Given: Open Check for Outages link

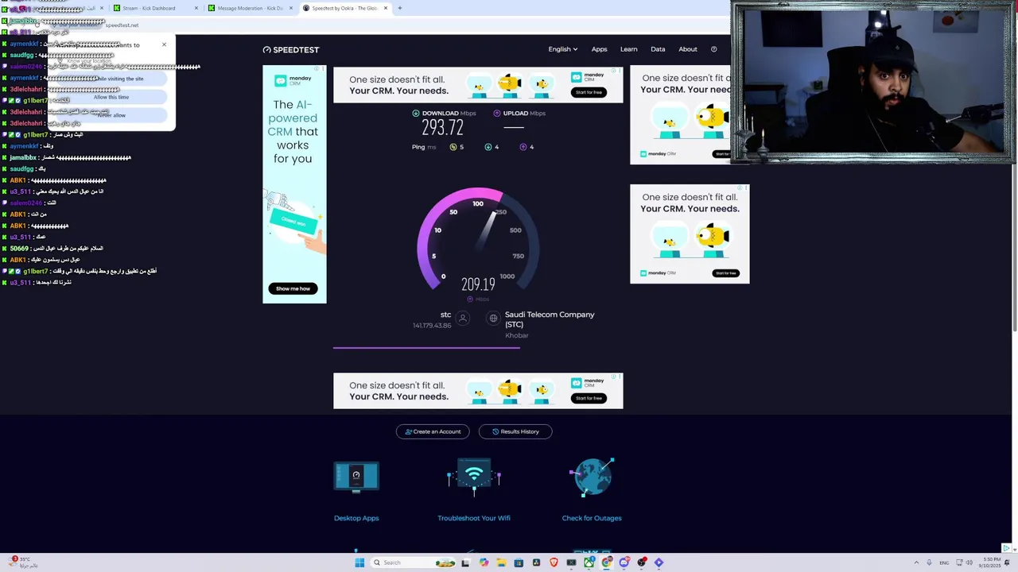Looking at the screenshot, I should point(592,518).
